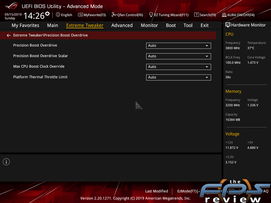Click Last Modified
This screenshot has width=271, height=203.
click(x=157, y=191)
